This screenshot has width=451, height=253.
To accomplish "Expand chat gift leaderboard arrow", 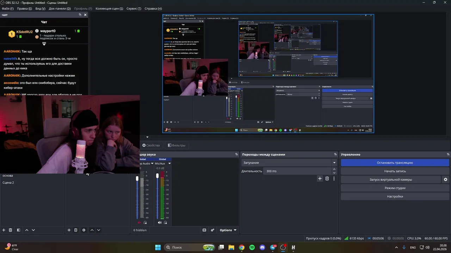I will [44, 44].
